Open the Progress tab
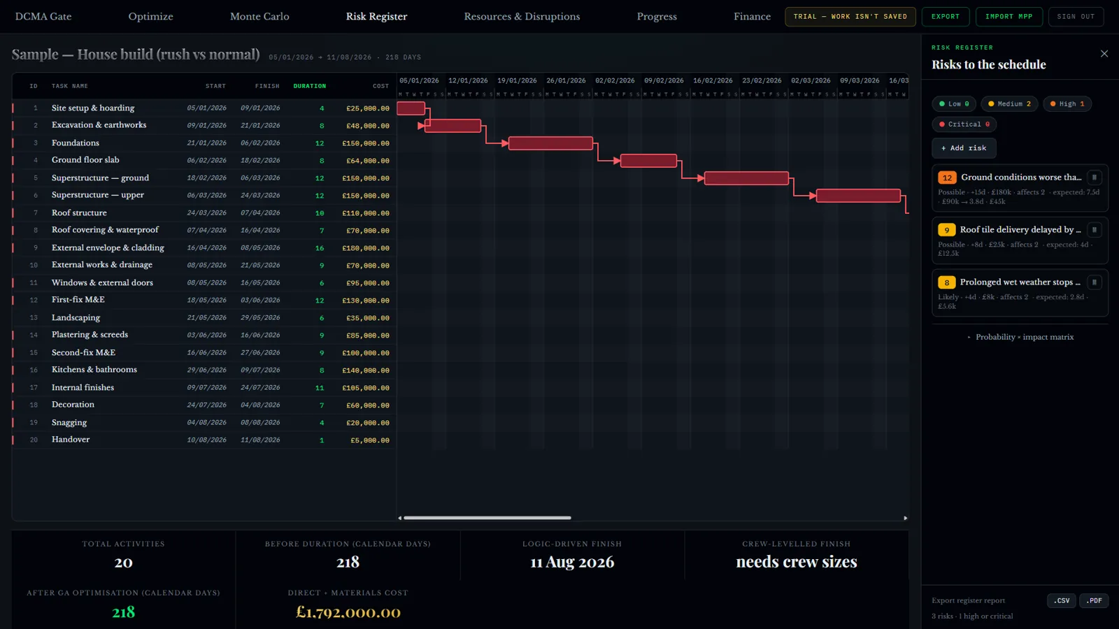This screenshot has height=629, width=1119. pos(657,17)
